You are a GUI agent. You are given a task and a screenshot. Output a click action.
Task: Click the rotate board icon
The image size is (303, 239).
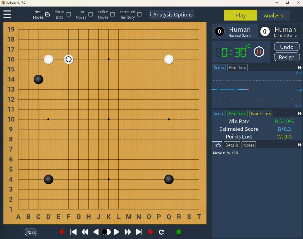click(161, 232)
